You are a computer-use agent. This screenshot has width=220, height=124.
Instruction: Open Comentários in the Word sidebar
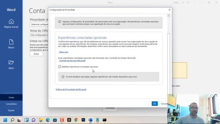click(11, 104)
